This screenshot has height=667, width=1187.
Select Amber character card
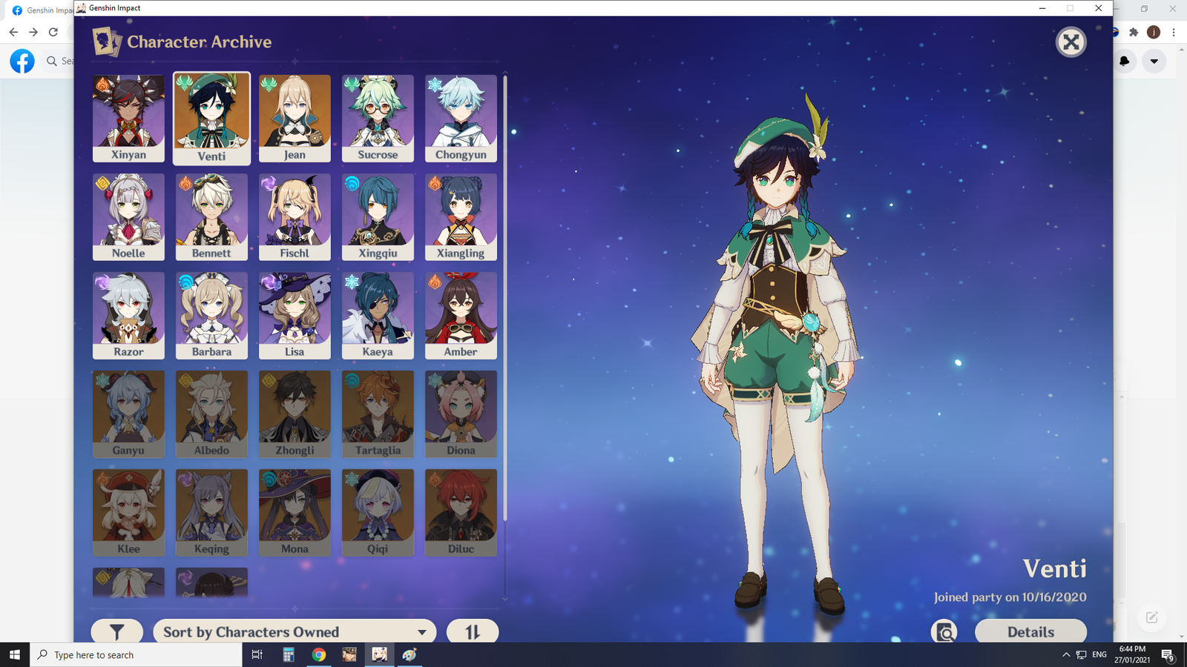click(x=461, y=316)
